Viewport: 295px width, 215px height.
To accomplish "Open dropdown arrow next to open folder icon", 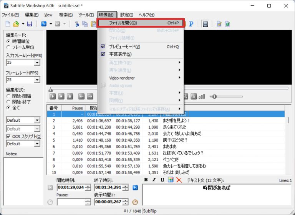I will pyautogui.click(x=23, y=24).
